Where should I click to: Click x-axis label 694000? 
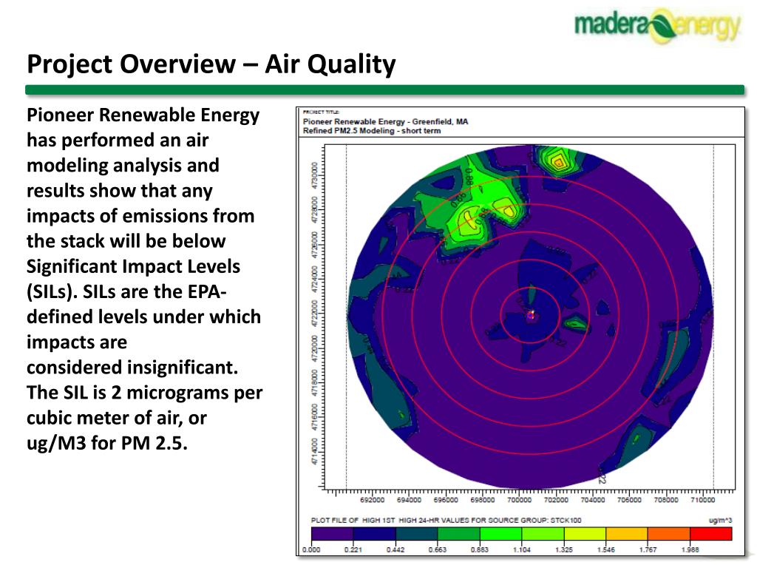coord(409,500)
